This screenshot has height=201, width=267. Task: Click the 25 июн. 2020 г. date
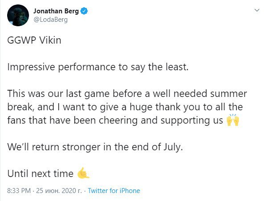click(x=59, y=191)
